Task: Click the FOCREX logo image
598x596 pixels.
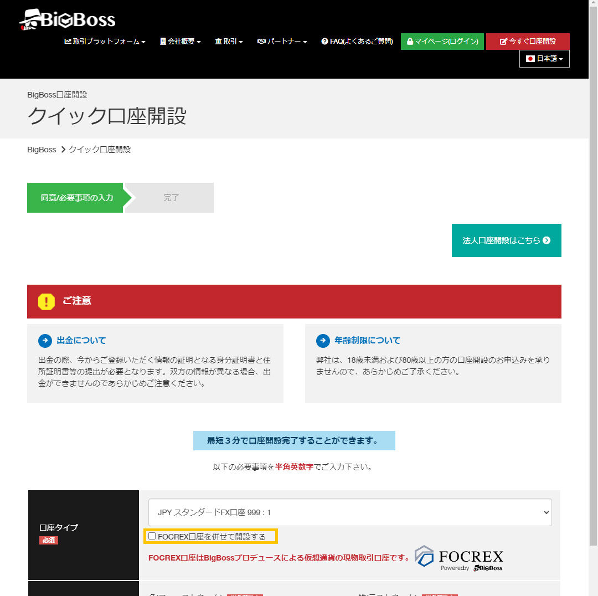Action: point(459,558)
